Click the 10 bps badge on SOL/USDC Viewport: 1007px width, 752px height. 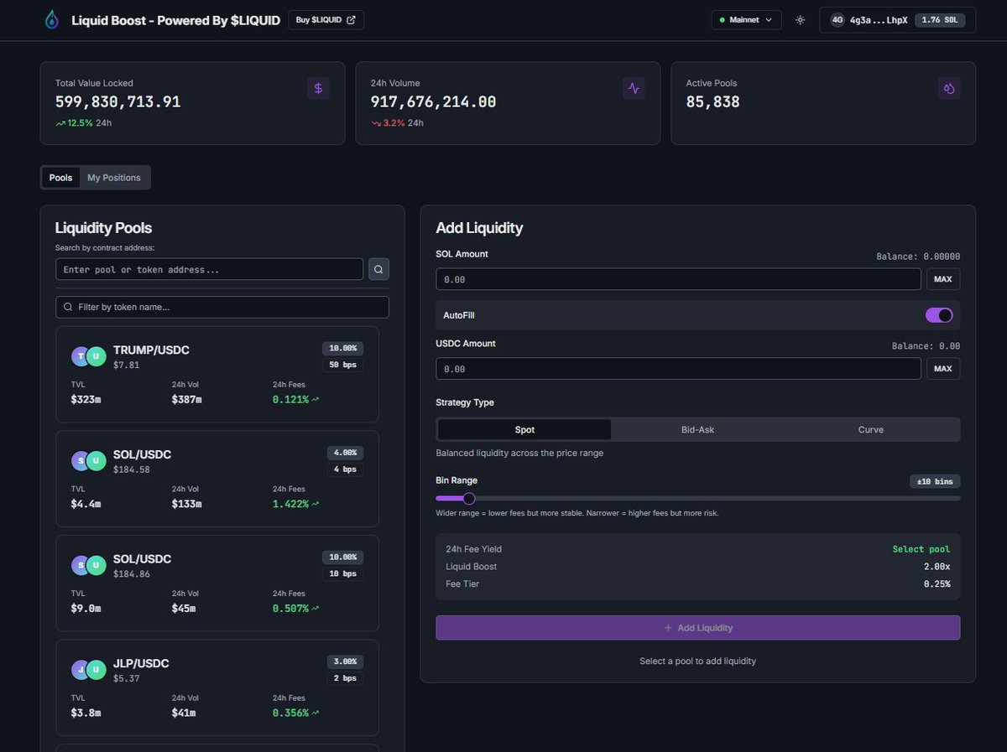click(342, 574)
